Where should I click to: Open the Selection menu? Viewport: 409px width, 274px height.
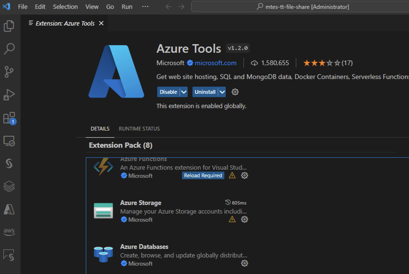click(x=65, y=7)
